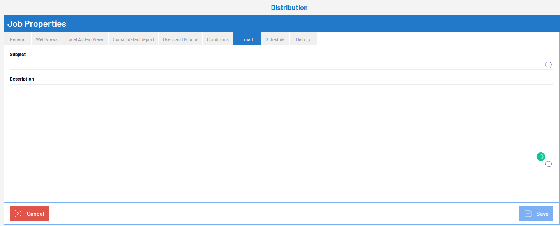Switch to the Conditions tab
This screenshot has width=560, height=226.
click(217, 39)
